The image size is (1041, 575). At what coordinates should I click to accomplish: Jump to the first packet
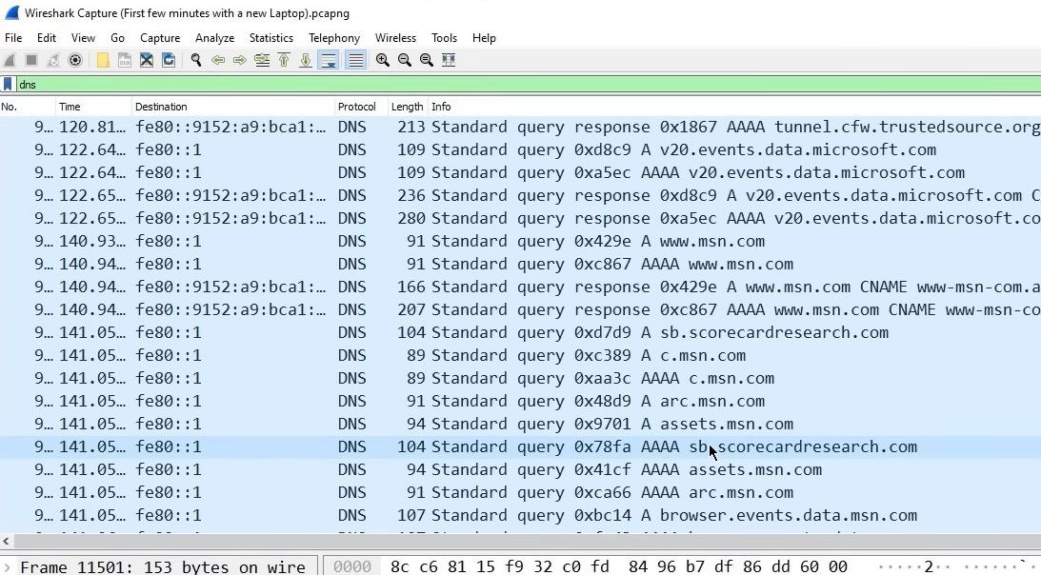284,60
